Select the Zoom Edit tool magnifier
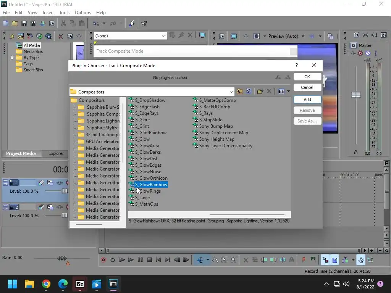Screen dimensions: 391x293 pyautogui.click(x=233, y=260)
